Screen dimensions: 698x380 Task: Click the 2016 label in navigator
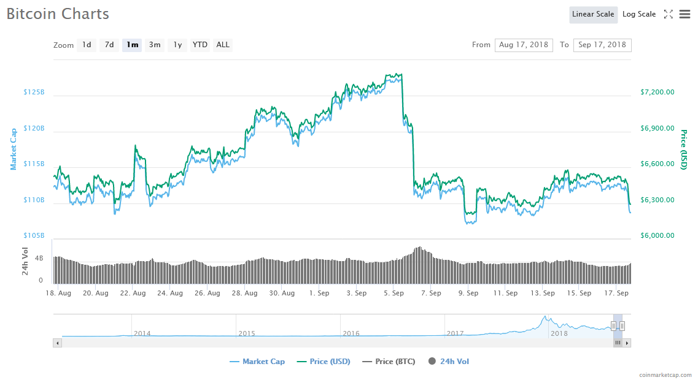tap(351, 333)
